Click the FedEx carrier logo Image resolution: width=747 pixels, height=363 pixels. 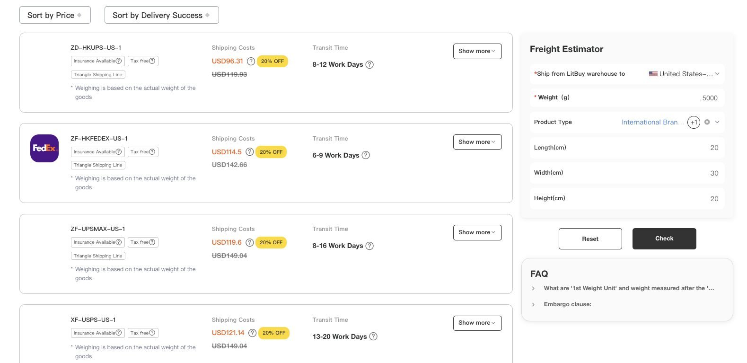coord(44,148)
